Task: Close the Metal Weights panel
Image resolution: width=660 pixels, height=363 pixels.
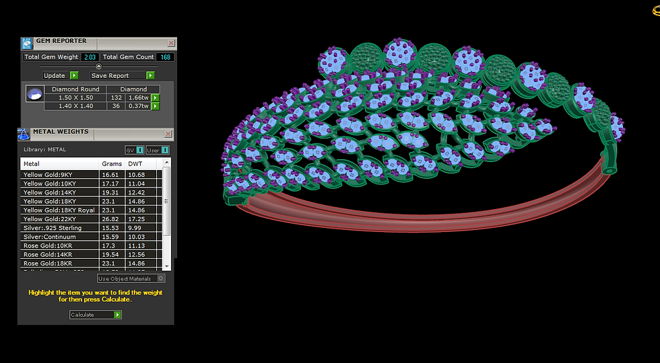Action: 168,134
